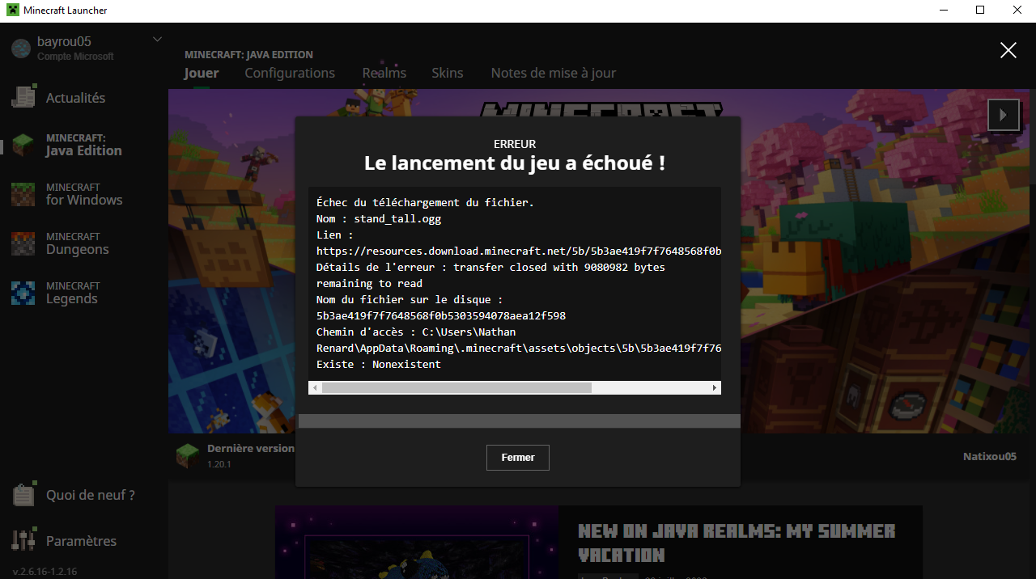Switch to the Configurations tab

tap(290, 73)
